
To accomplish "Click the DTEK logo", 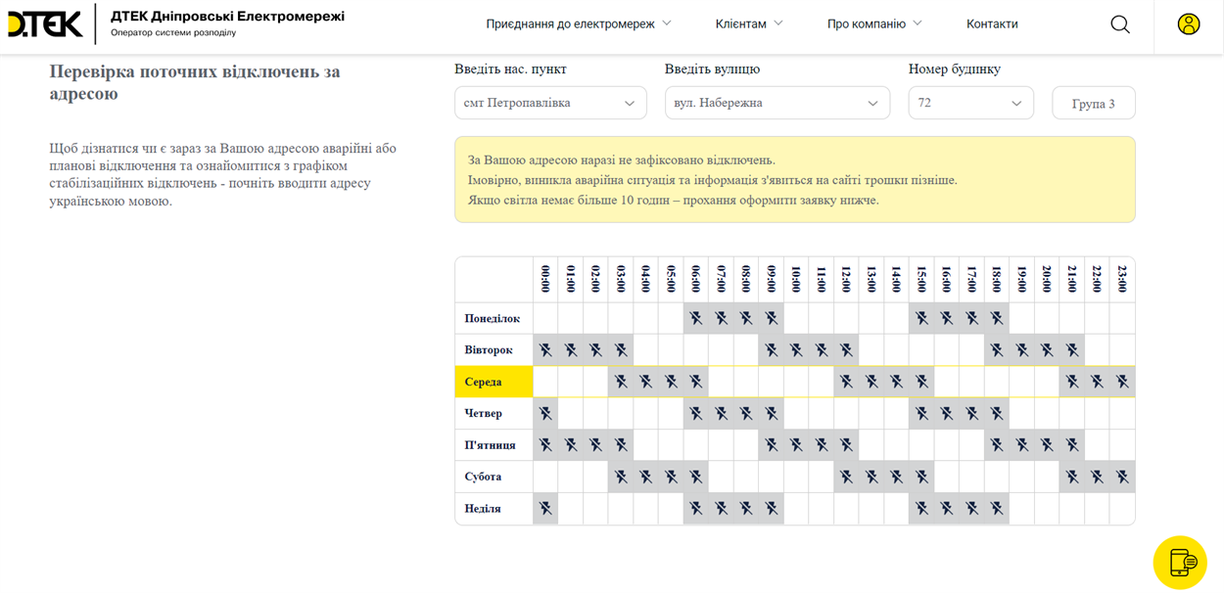I will (45, 23).
